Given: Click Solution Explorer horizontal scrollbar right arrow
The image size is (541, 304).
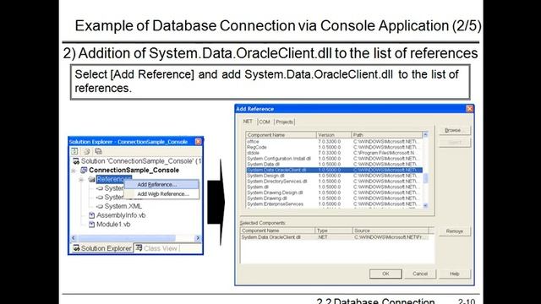Looking at the screenshot, I should pos(198,238).
